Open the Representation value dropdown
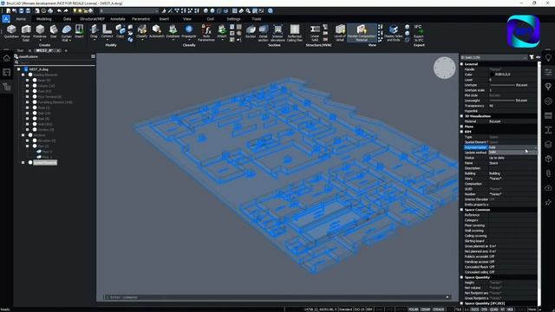Screen dimensions: 555x312 tap(513, 147)
